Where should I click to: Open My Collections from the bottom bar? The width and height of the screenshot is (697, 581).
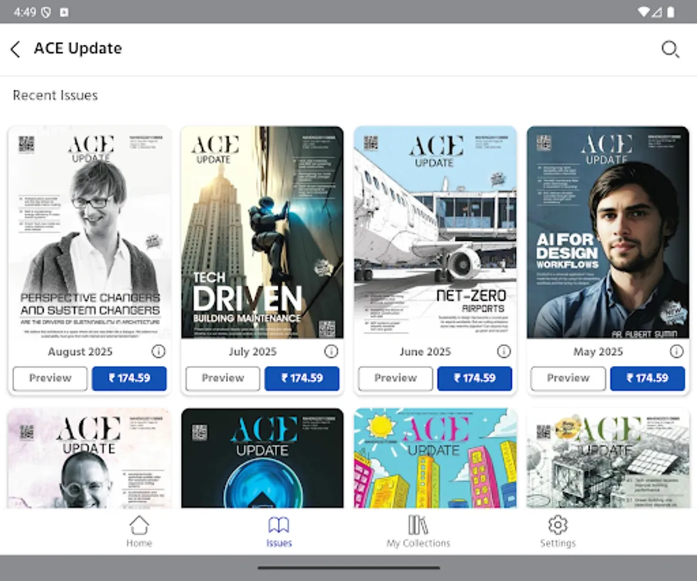coord(418,531)
